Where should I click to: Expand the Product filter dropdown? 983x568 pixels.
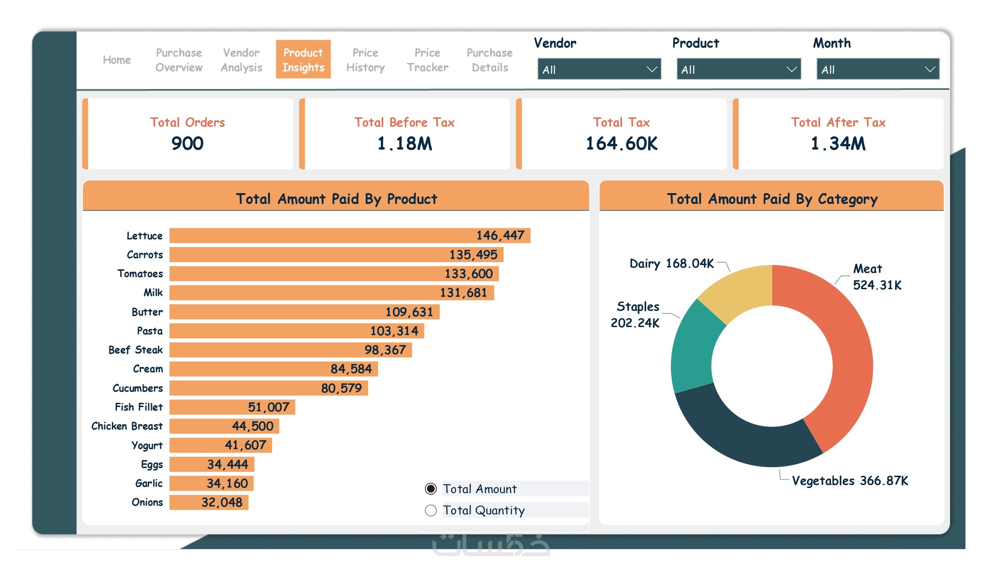point(738,69)
